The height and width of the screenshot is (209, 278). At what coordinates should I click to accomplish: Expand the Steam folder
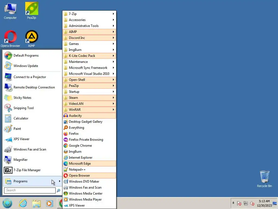tap(89, 98)
